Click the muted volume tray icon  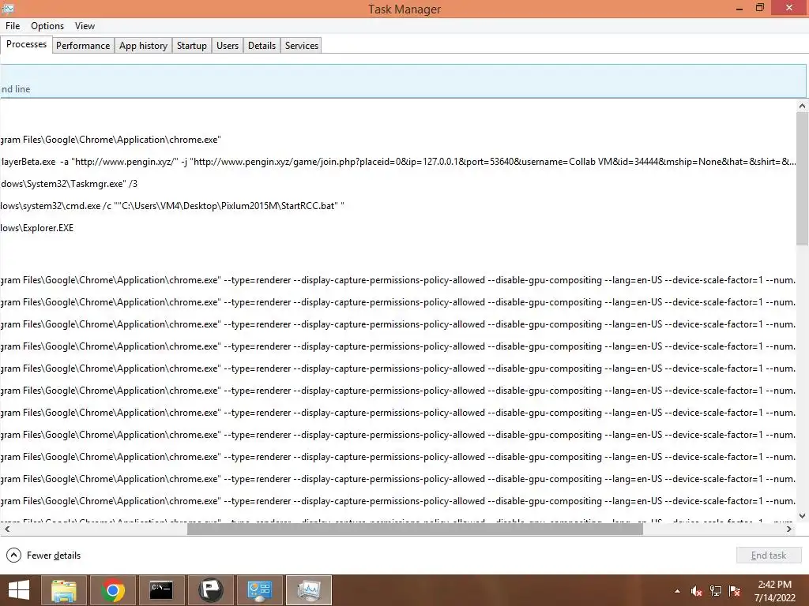[697, 591]
